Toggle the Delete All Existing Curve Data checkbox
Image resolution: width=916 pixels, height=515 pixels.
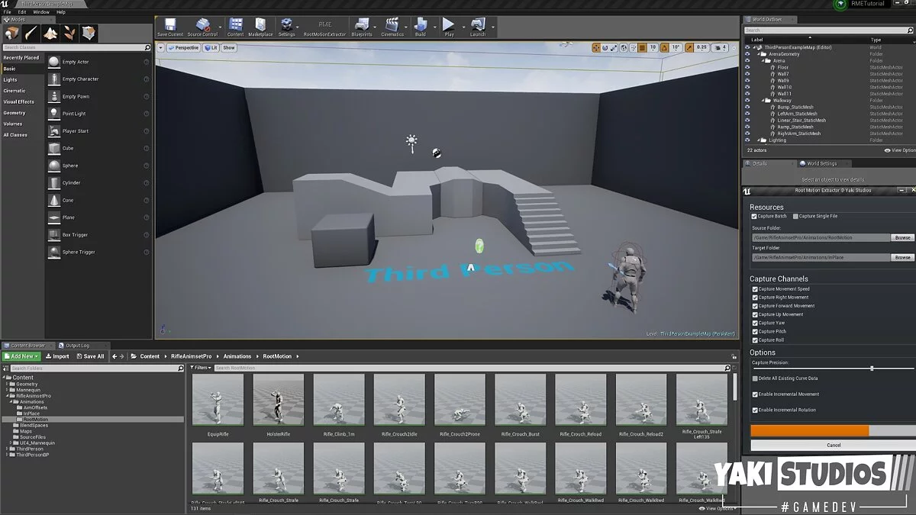755,378
